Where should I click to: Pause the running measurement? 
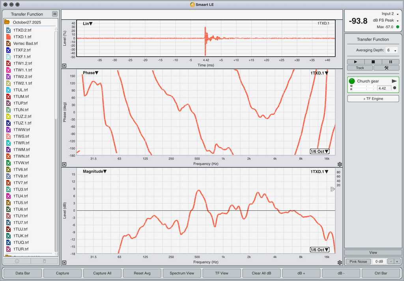click(x=391, y=62)
